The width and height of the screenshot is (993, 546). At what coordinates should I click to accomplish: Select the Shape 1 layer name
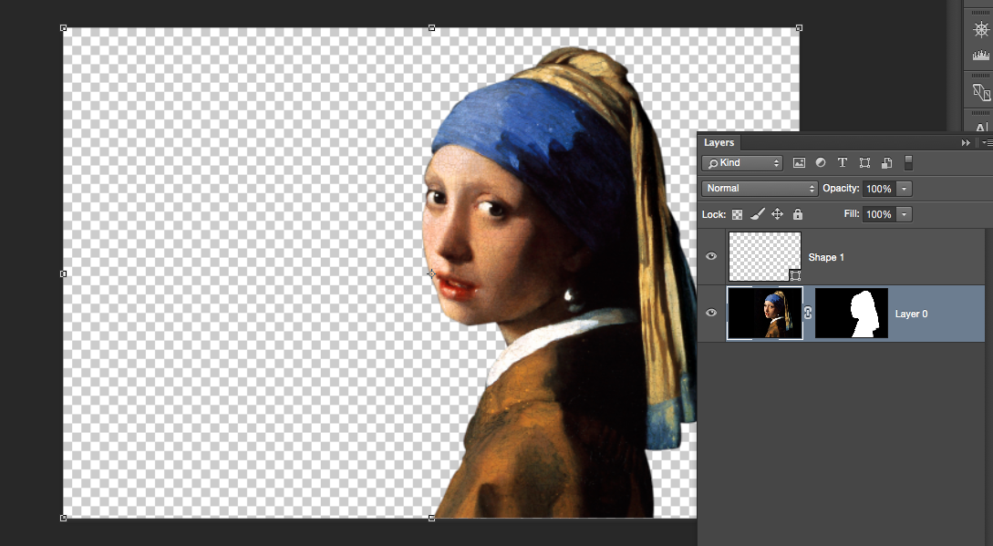point(826,257)
